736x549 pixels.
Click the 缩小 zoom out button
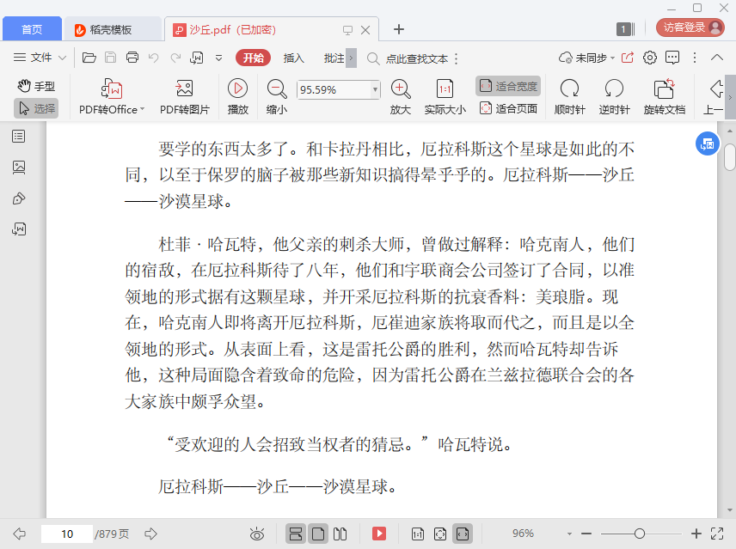tap(277, 96)
